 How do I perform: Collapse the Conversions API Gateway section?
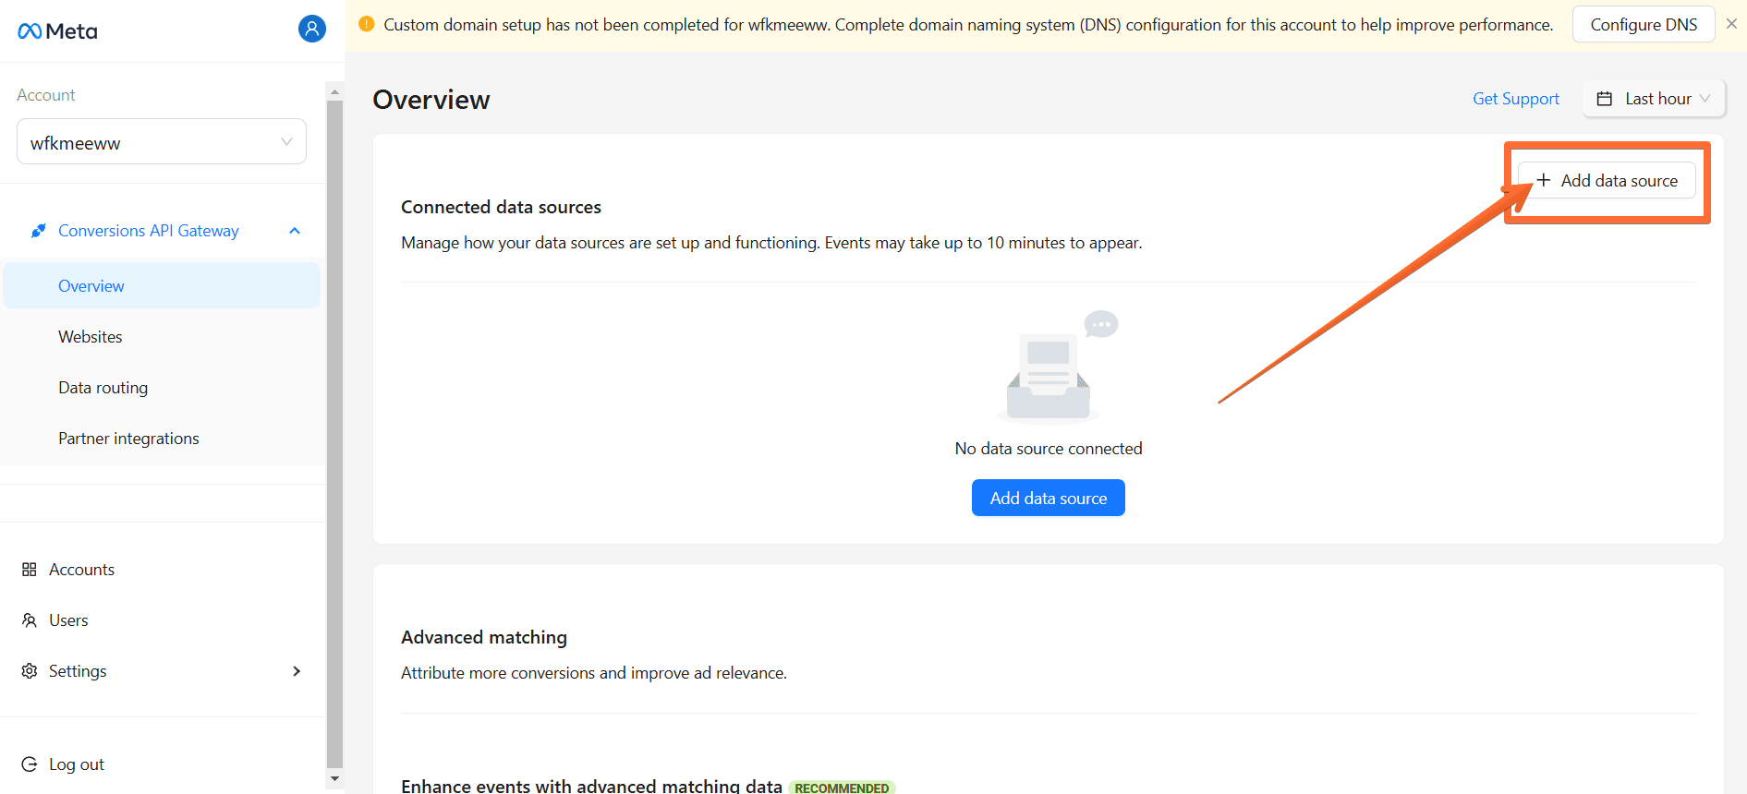click(295, 231)
